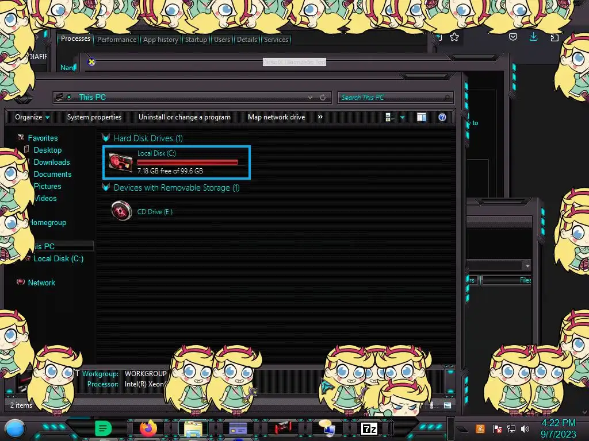Switch to Startup tab in Task Manager
The height and width of the screenshot is (441, 589).
pos(196,40)
